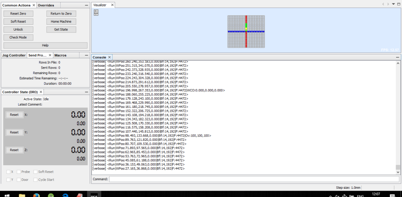402x197 pixels.
Task: Maximize the Visualizer window group
Action: [x=398, y=4]
